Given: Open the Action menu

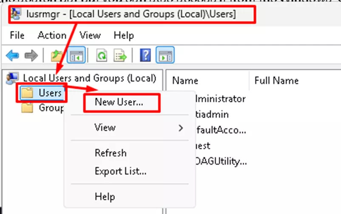Looking at the screenshot, I should click(x=52, y=35).
